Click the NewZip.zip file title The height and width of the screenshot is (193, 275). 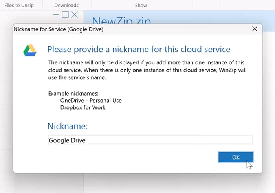(x=121, y=20)
